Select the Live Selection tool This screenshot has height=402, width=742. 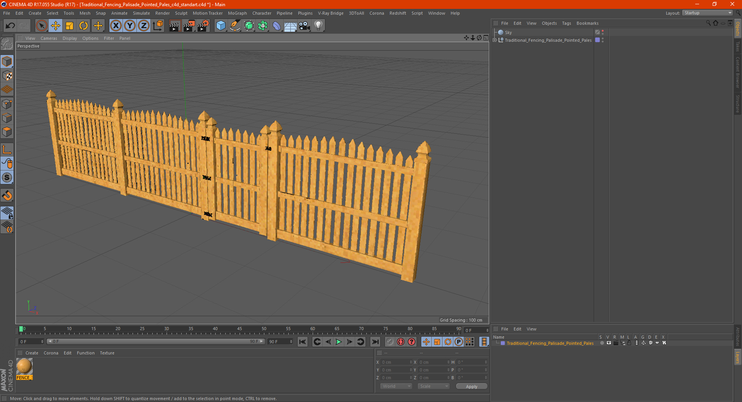coord(41,26)
